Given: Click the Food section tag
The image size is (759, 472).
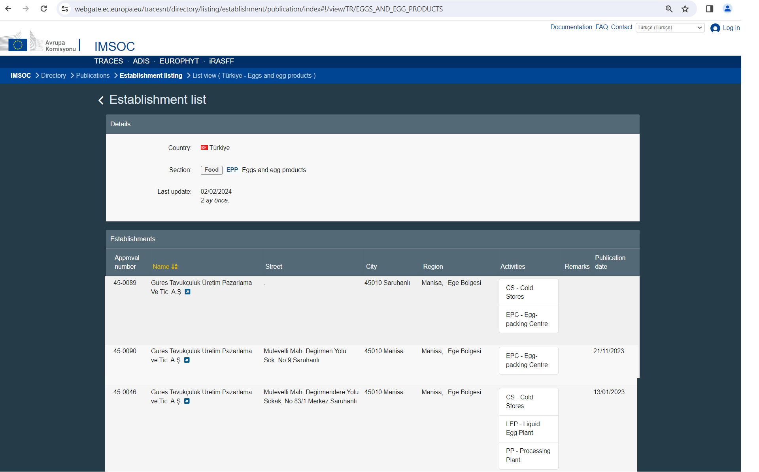Looking at the screenshot, I should point(211,170).
